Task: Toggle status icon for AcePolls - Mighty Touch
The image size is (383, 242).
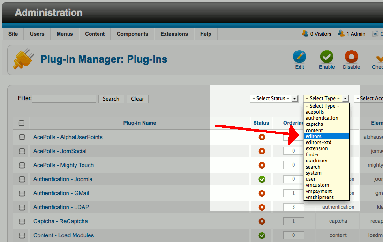Action: pyautogui.click(x=262, y=165)
